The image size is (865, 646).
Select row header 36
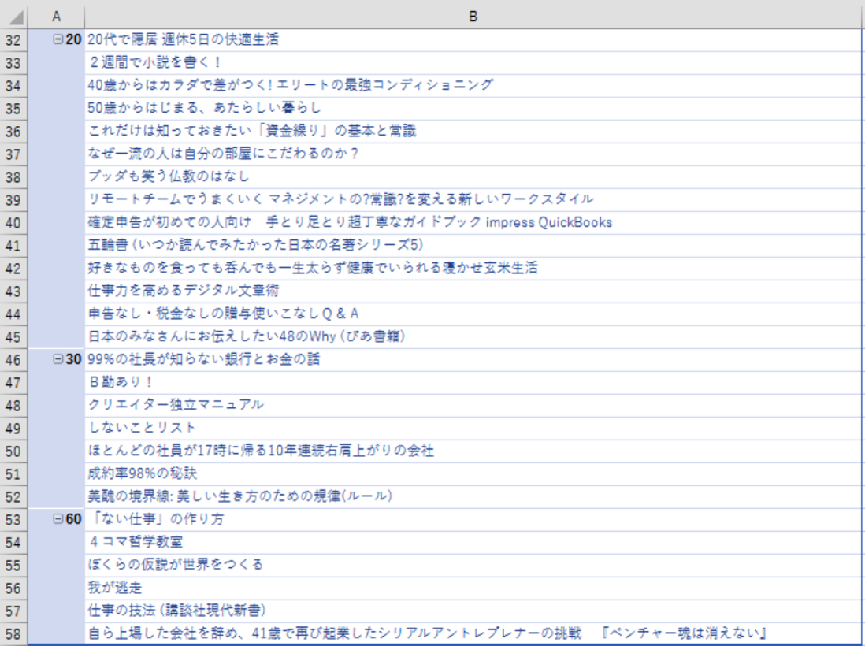pyautogui.click(x=14, y=132)
